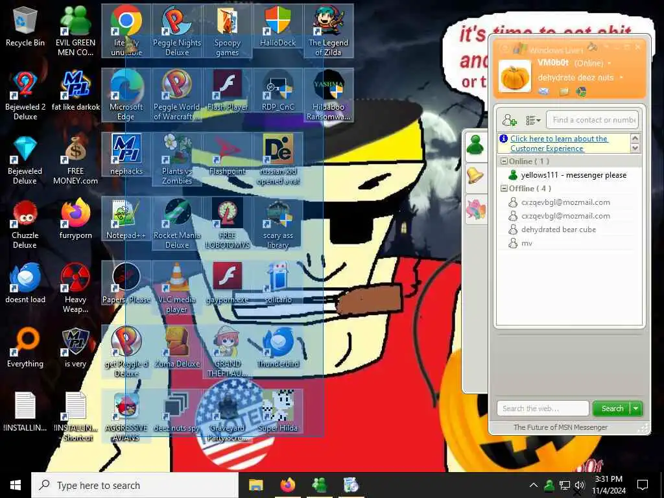The image size is (664, 498).
Task: Launch Microsoft Edge from the desktop
Action: 126,95
